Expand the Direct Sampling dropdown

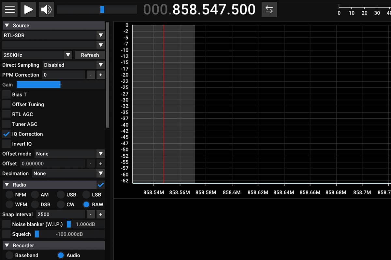coord(74,65)
